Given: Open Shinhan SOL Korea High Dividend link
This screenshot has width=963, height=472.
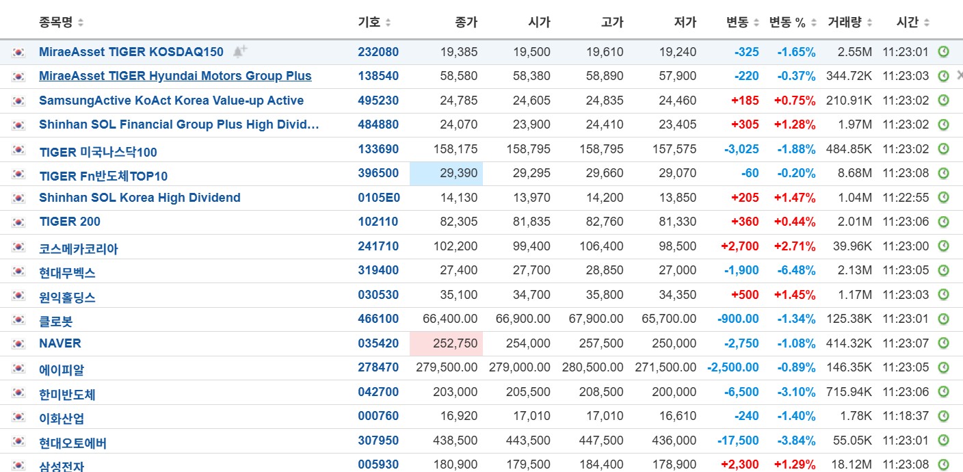Looking at the screenshot, I should click(140, 198).
